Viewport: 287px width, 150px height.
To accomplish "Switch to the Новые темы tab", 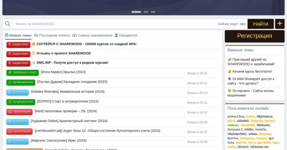I will click(x=18, y=35).
